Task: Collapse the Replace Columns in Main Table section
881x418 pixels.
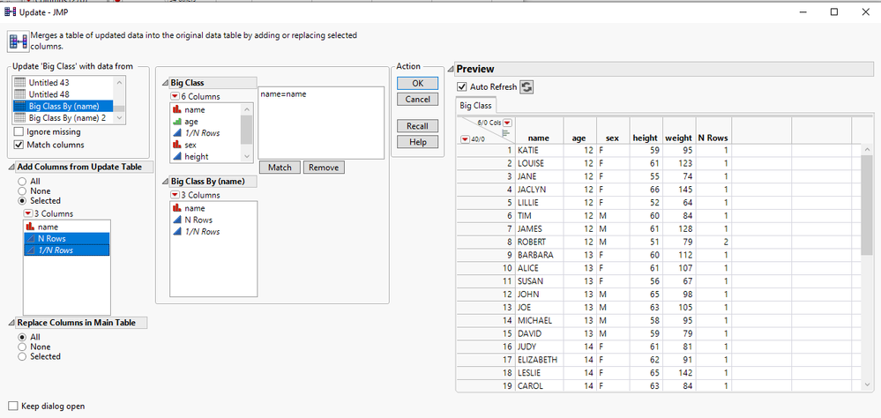Action: (x=11, y=323)
